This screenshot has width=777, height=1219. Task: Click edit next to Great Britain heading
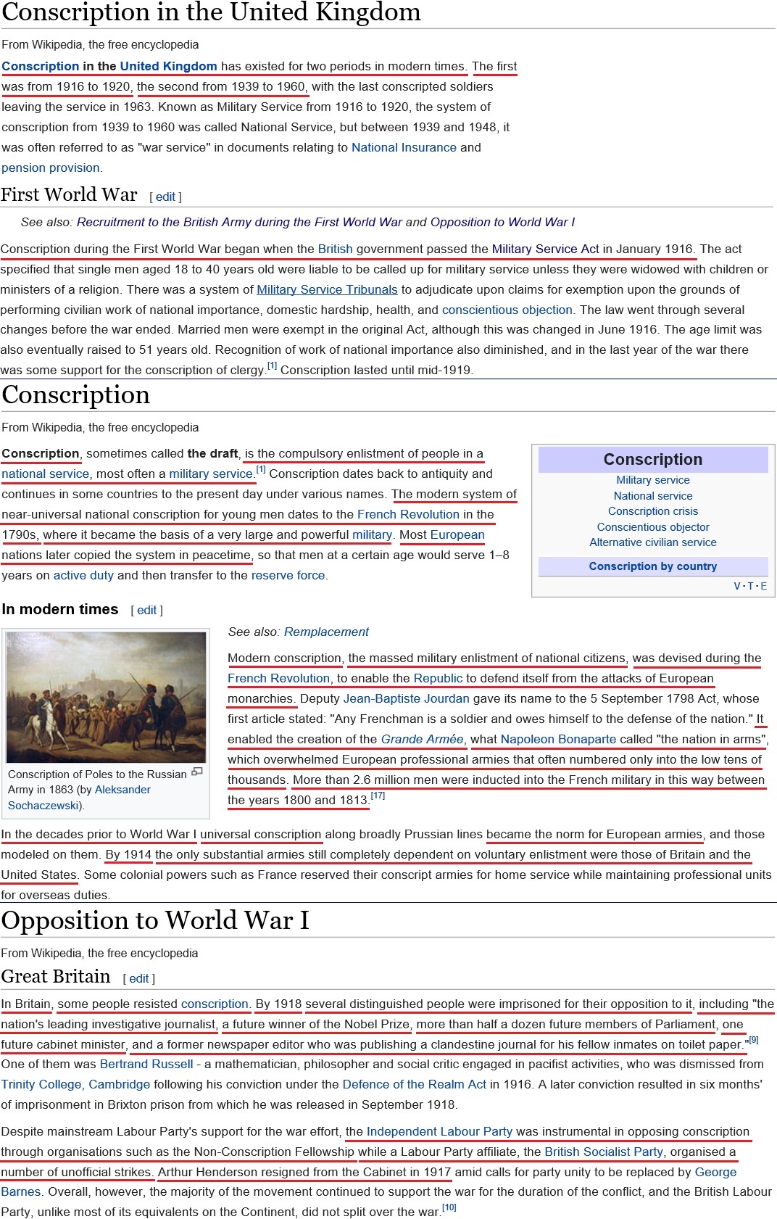click(x=138, y=978)
